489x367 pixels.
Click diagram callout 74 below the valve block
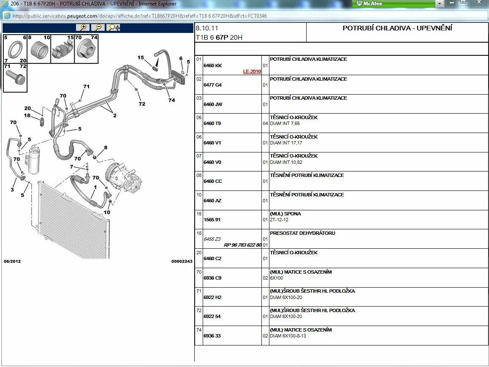point(171,100)
